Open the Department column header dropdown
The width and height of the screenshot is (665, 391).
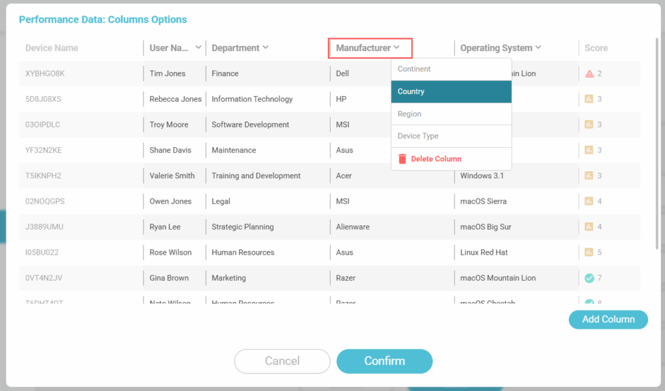[265, 47]
